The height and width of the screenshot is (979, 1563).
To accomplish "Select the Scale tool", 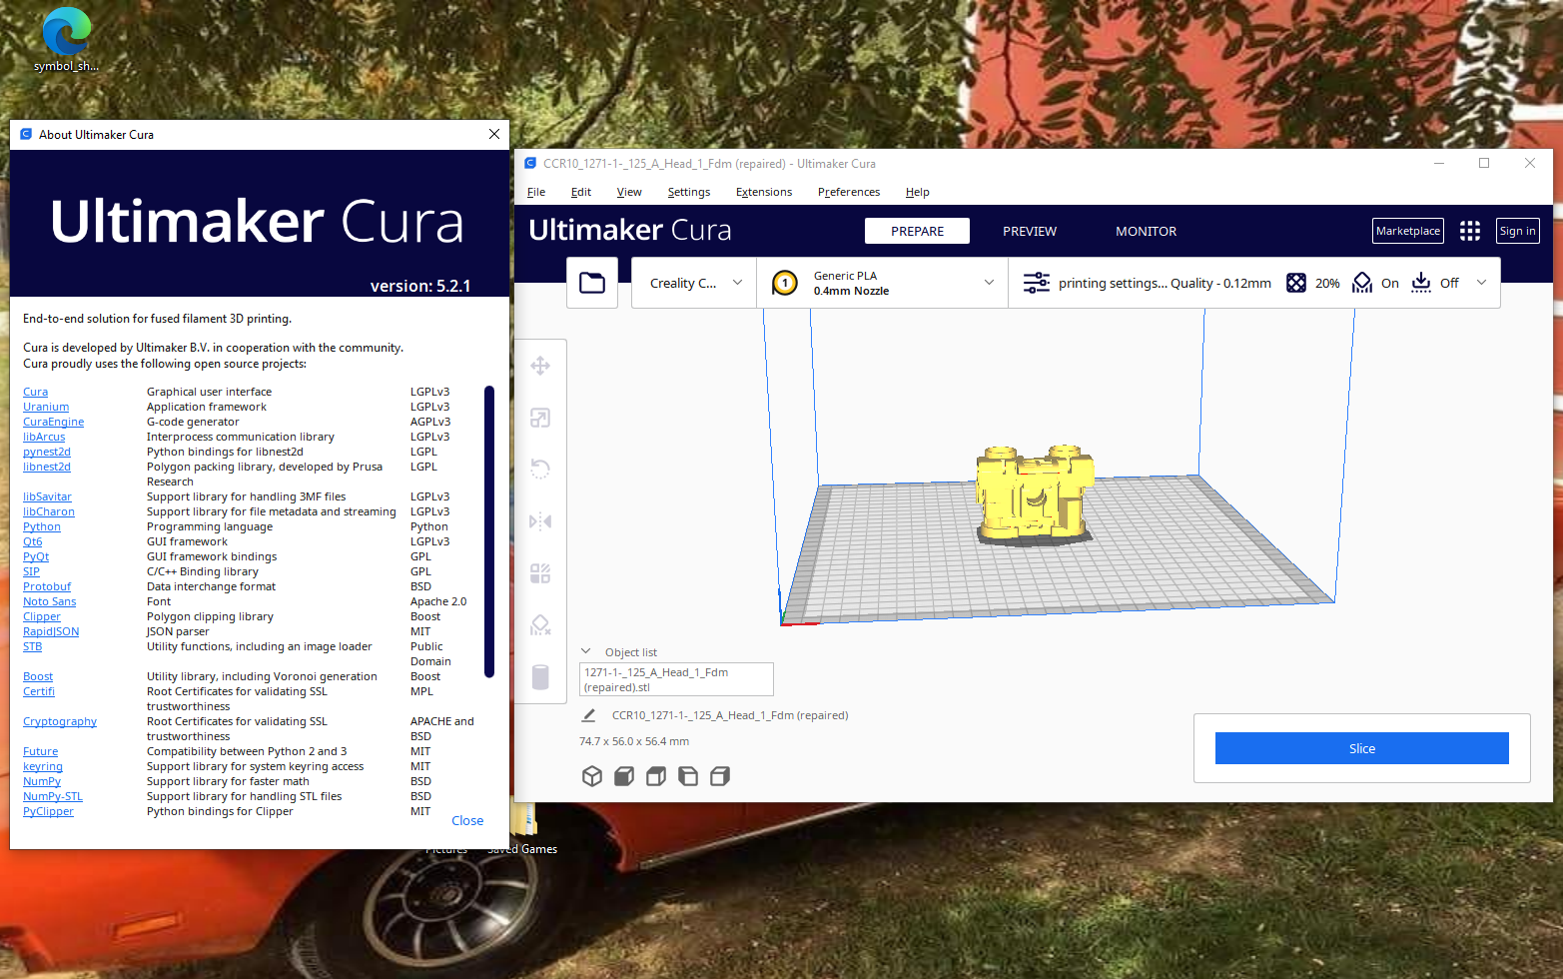I will [x=540, y=418].
